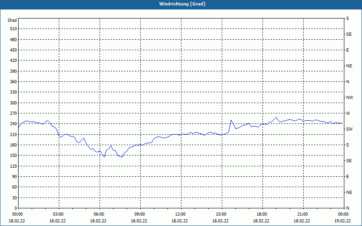
Task: Click the 03:00 time label
Action: 59,214
